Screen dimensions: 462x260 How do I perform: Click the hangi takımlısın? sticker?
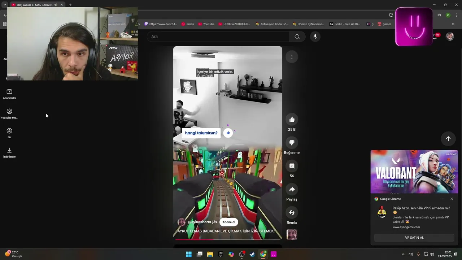point(201,133)
